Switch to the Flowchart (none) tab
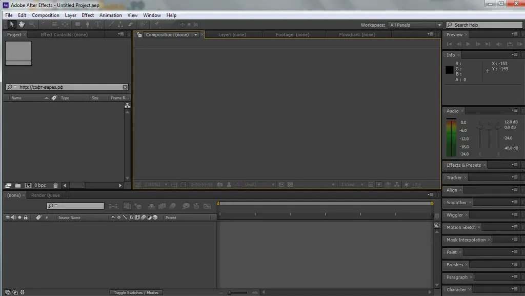525x296 pixels. pyautogui.click(x=357, y=34)
